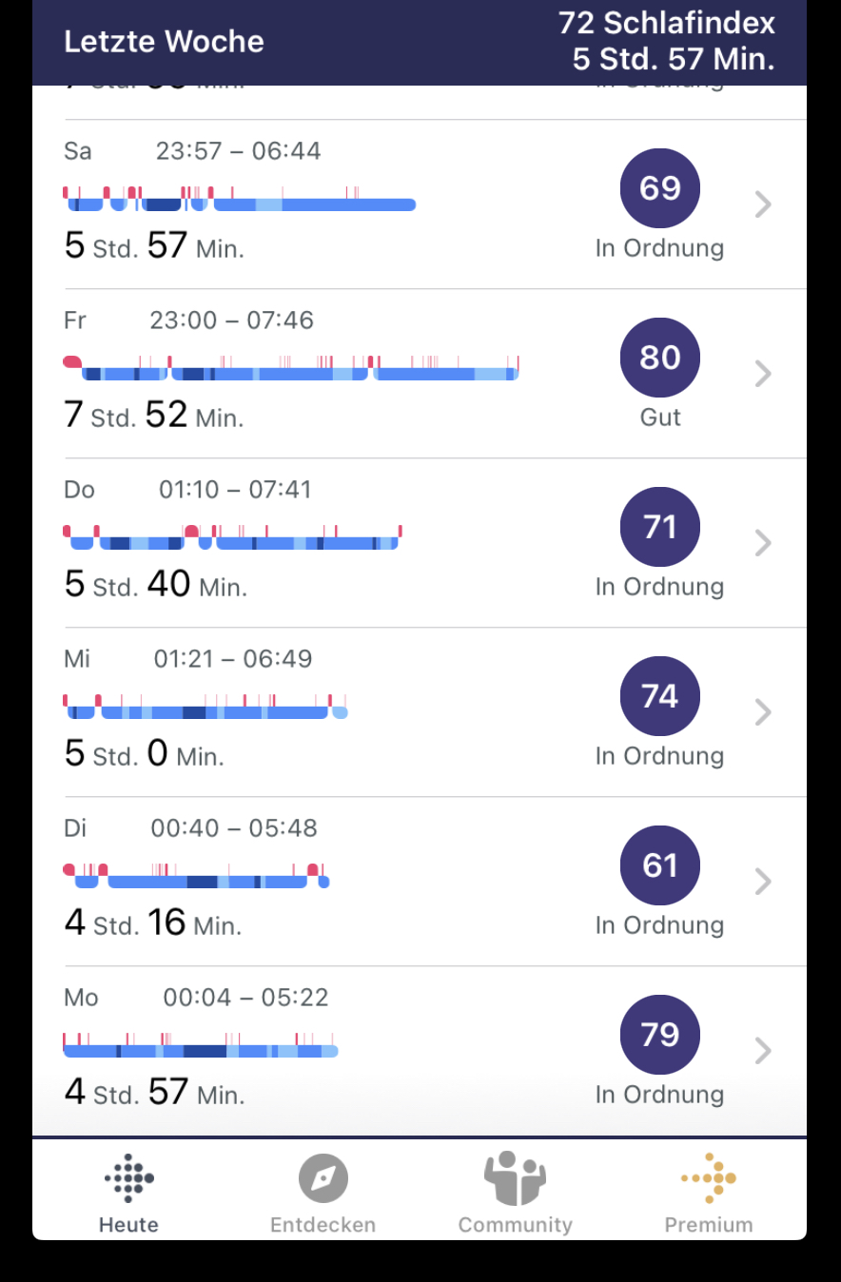Switch to the Entdecken tab label
The height and width of the screenshot is (1282, 841).
(323, 1225)
